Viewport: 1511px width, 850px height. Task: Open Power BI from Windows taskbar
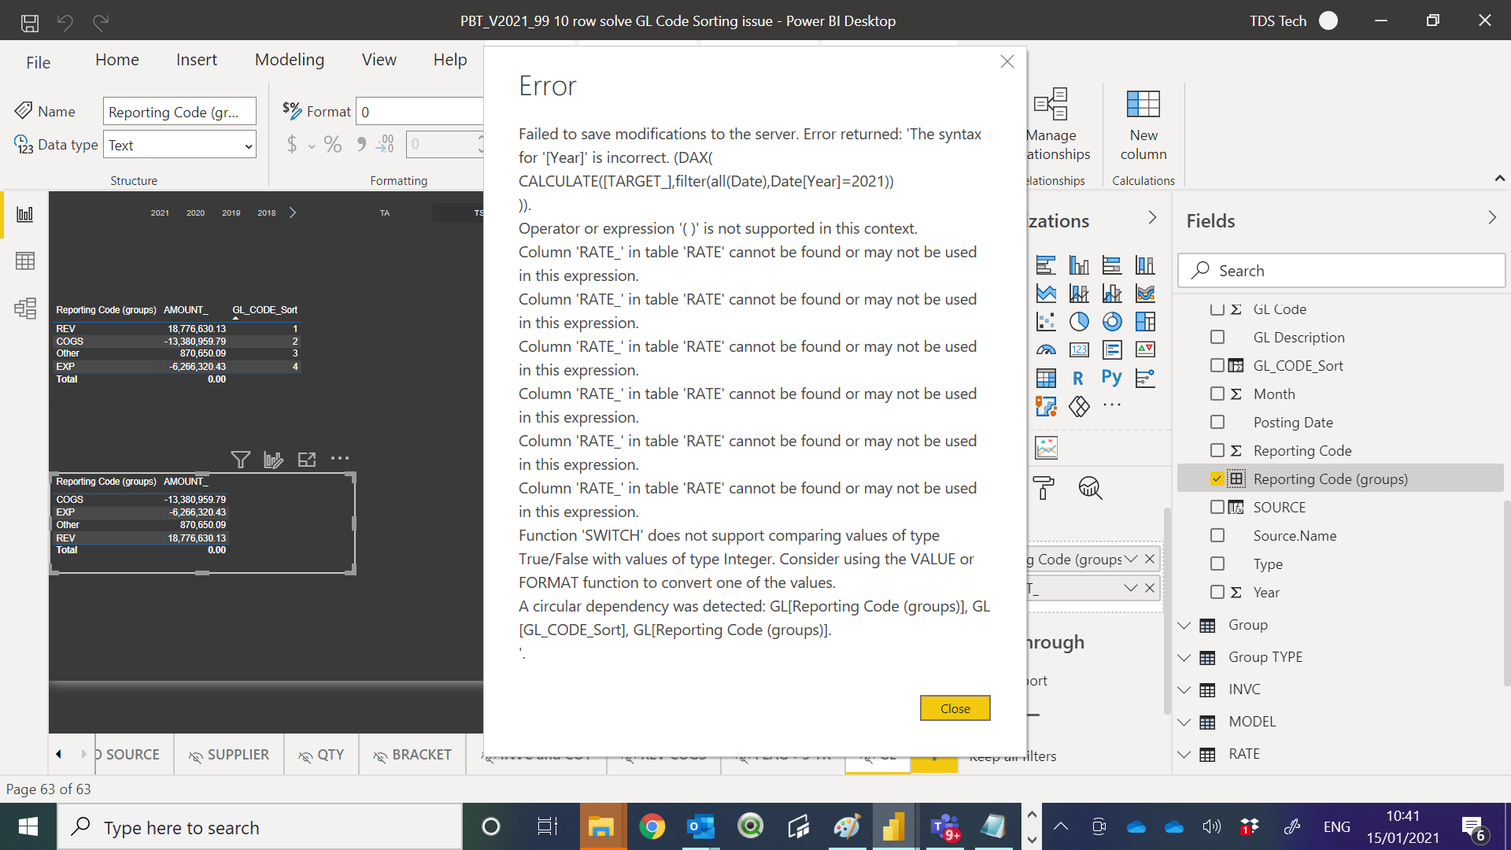tap(892, 827)
